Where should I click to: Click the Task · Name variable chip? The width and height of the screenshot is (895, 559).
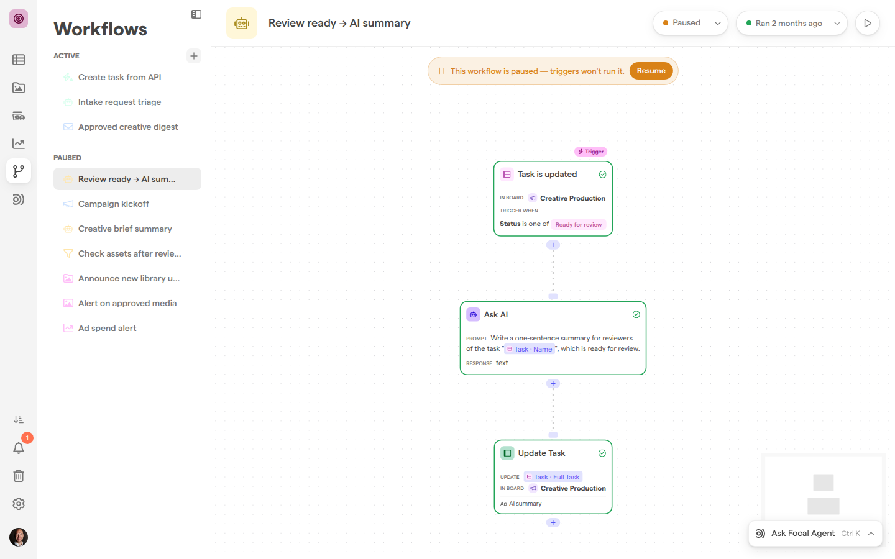click(530, 349)
